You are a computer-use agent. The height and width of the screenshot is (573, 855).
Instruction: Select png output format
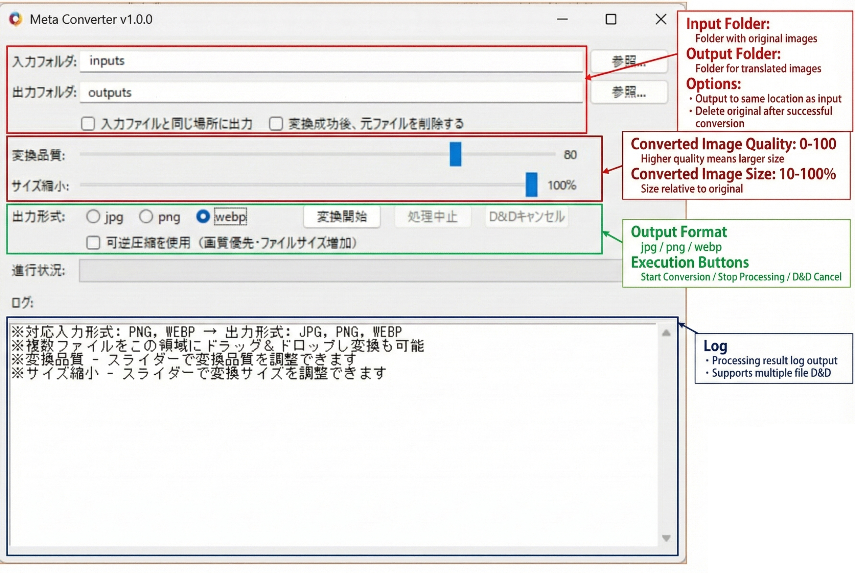pyautogui.click(x=146, y=217)
